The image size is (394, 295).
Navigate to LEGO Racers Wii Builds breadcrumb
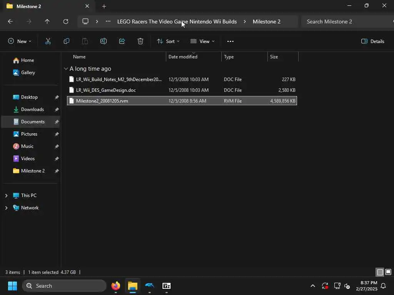177,22
